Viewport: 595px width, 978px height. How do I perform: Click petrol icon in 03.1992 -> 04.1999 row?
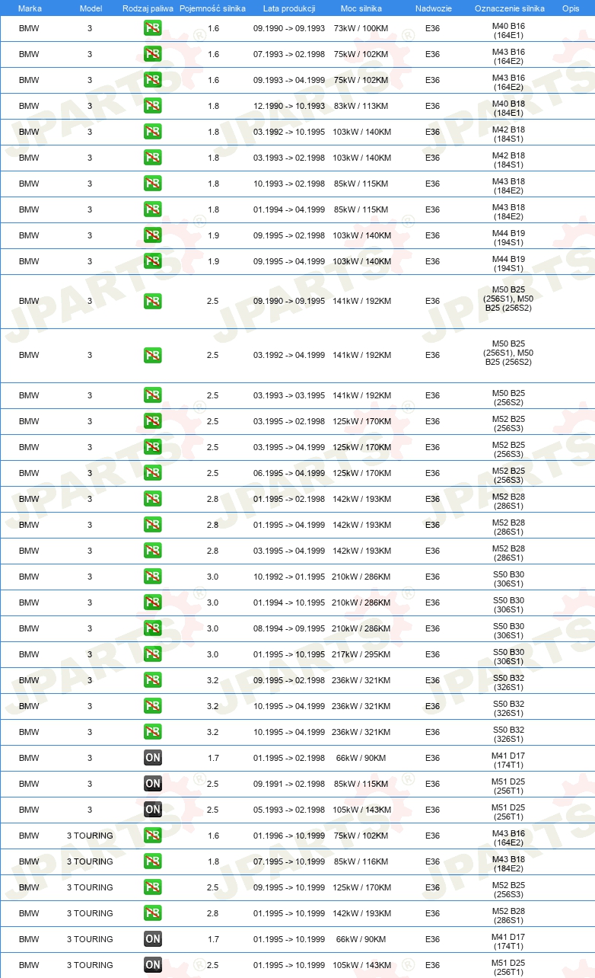152,356
